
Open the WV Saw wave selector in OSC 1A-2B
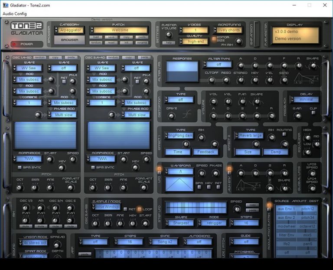pos(27,68)
